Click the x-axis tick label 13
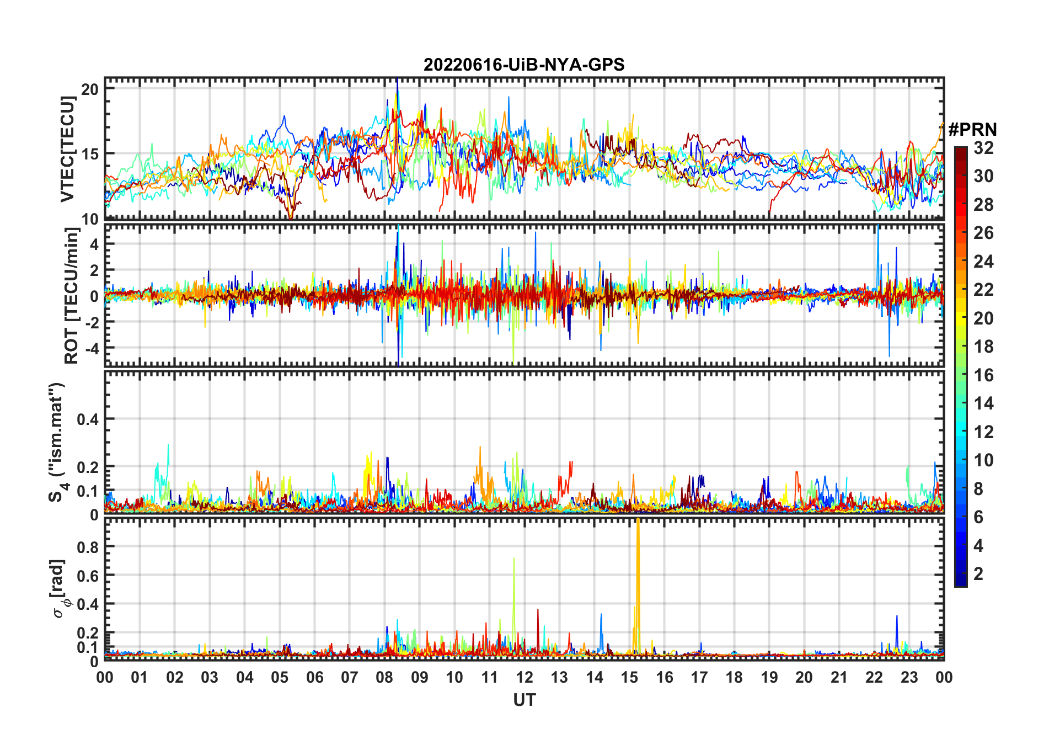This screenshot has width=1049, height=734. [x=559, y=677]
